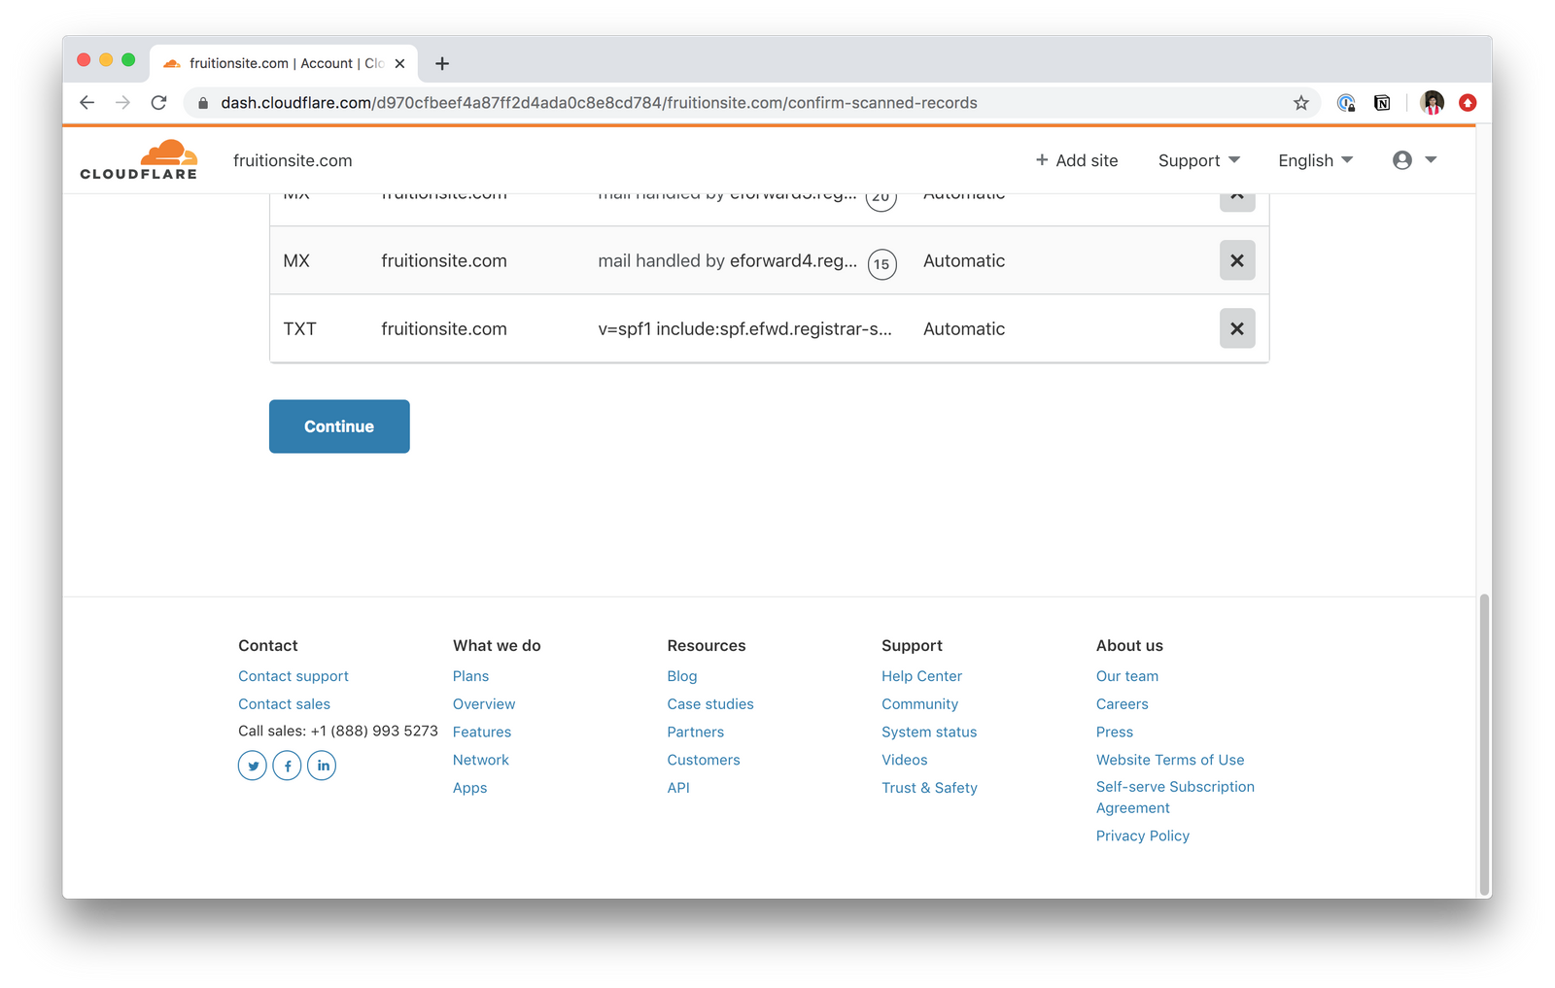Click the Cloudflare logo
Image resolution: width=1555 pixels, height=988 pixels.
(x=139, y=160)
